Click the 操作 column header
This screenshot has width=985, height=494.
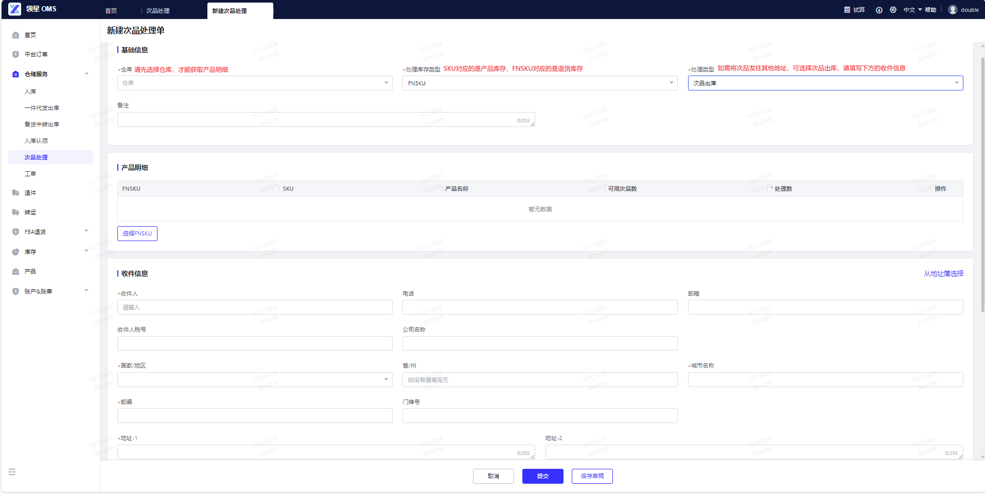pyautogui.click(x=941, y=189)
